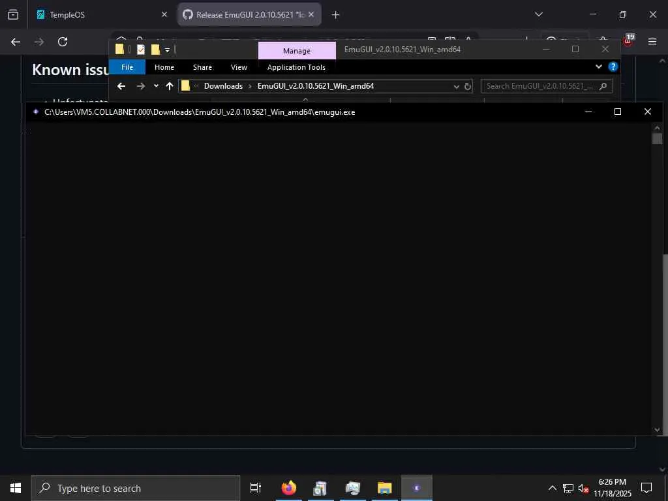Open Task View from the taskbar
668x501 pixels.
(256, 488)
